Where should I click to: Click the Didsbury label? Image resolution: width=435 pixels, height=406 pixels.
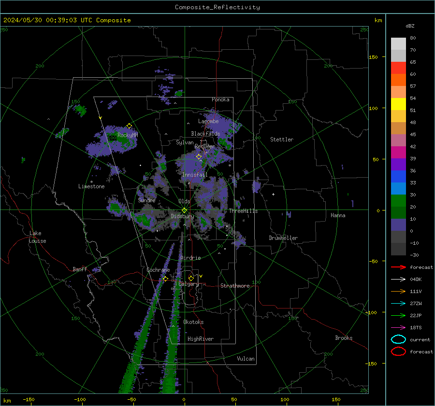click(182, 216)
